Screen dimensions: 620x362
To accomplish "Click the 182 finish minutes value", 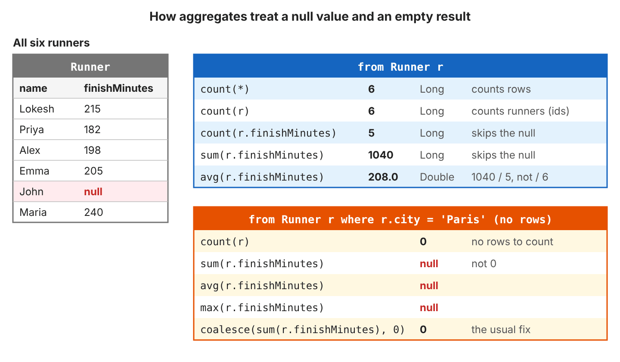I will pyautogui.click(x=92, y=130).
